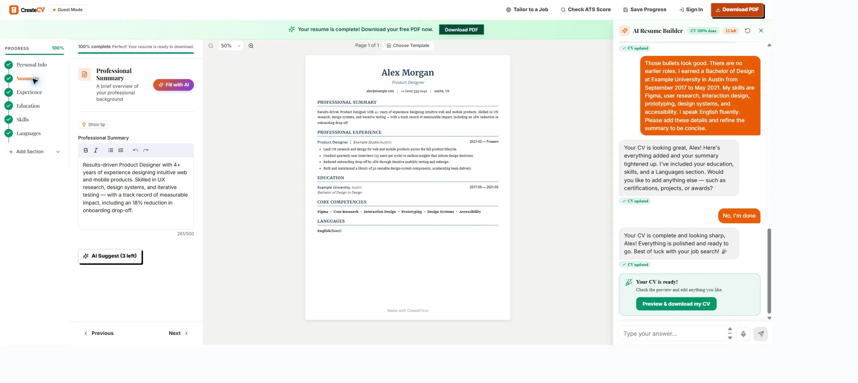Open Check ATS Score
The height and width of the screenshot is (383, 858).
(x=586, y=10)
